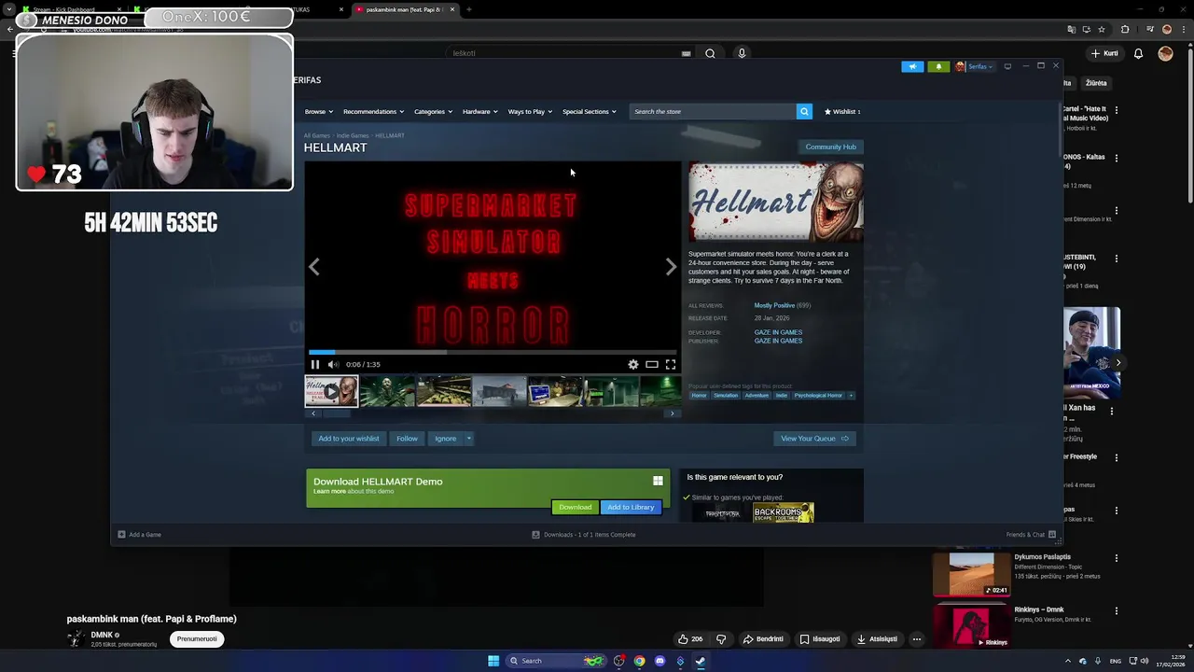Open the Ways to Play dropdown

(x=530, y=111)
